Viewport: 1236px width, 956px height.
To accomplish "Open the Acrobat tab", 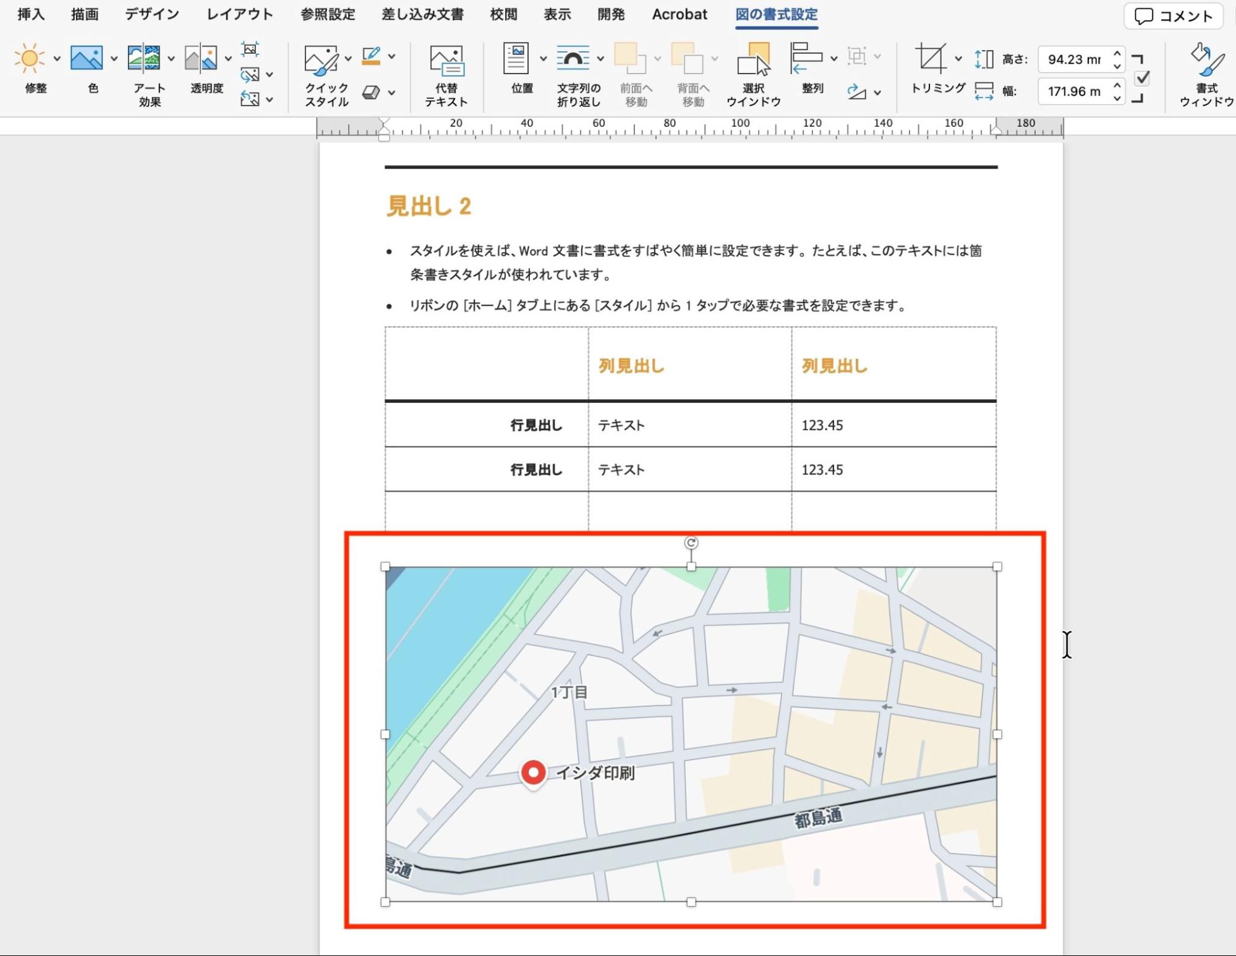I will click(680, 14).
